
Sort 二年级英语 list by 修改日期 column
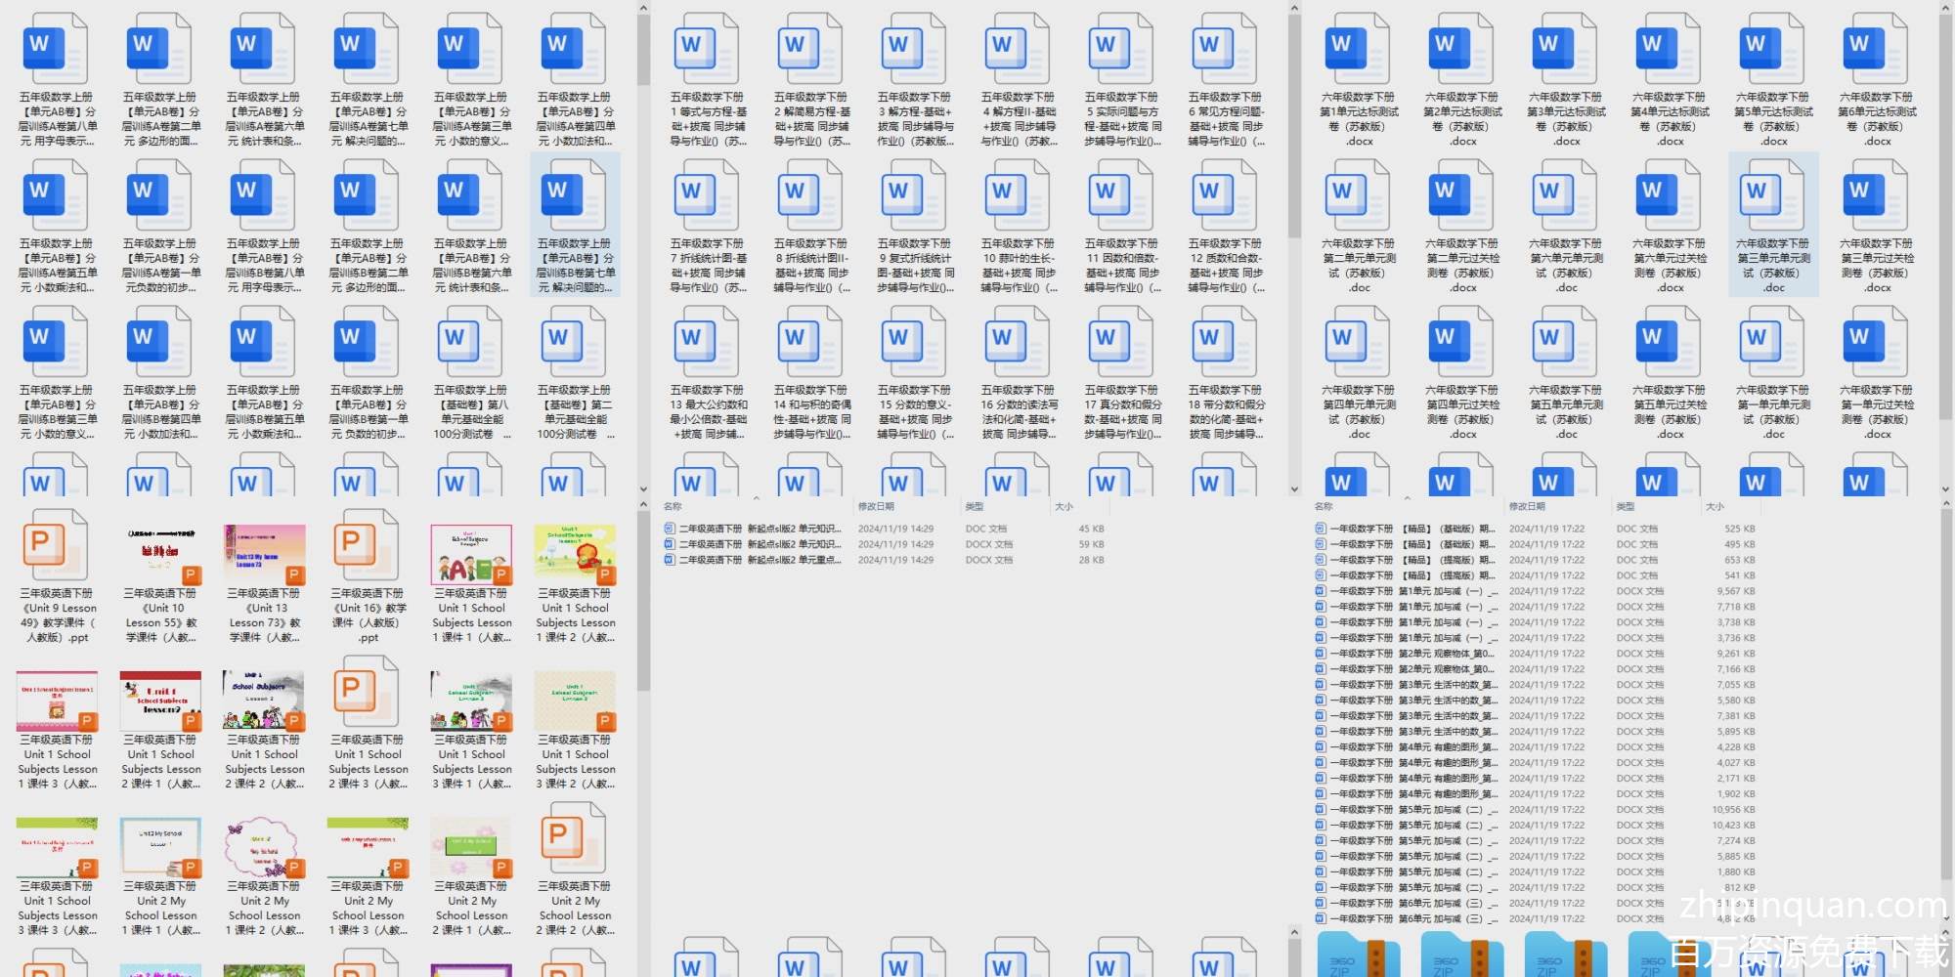click(876, 506)
